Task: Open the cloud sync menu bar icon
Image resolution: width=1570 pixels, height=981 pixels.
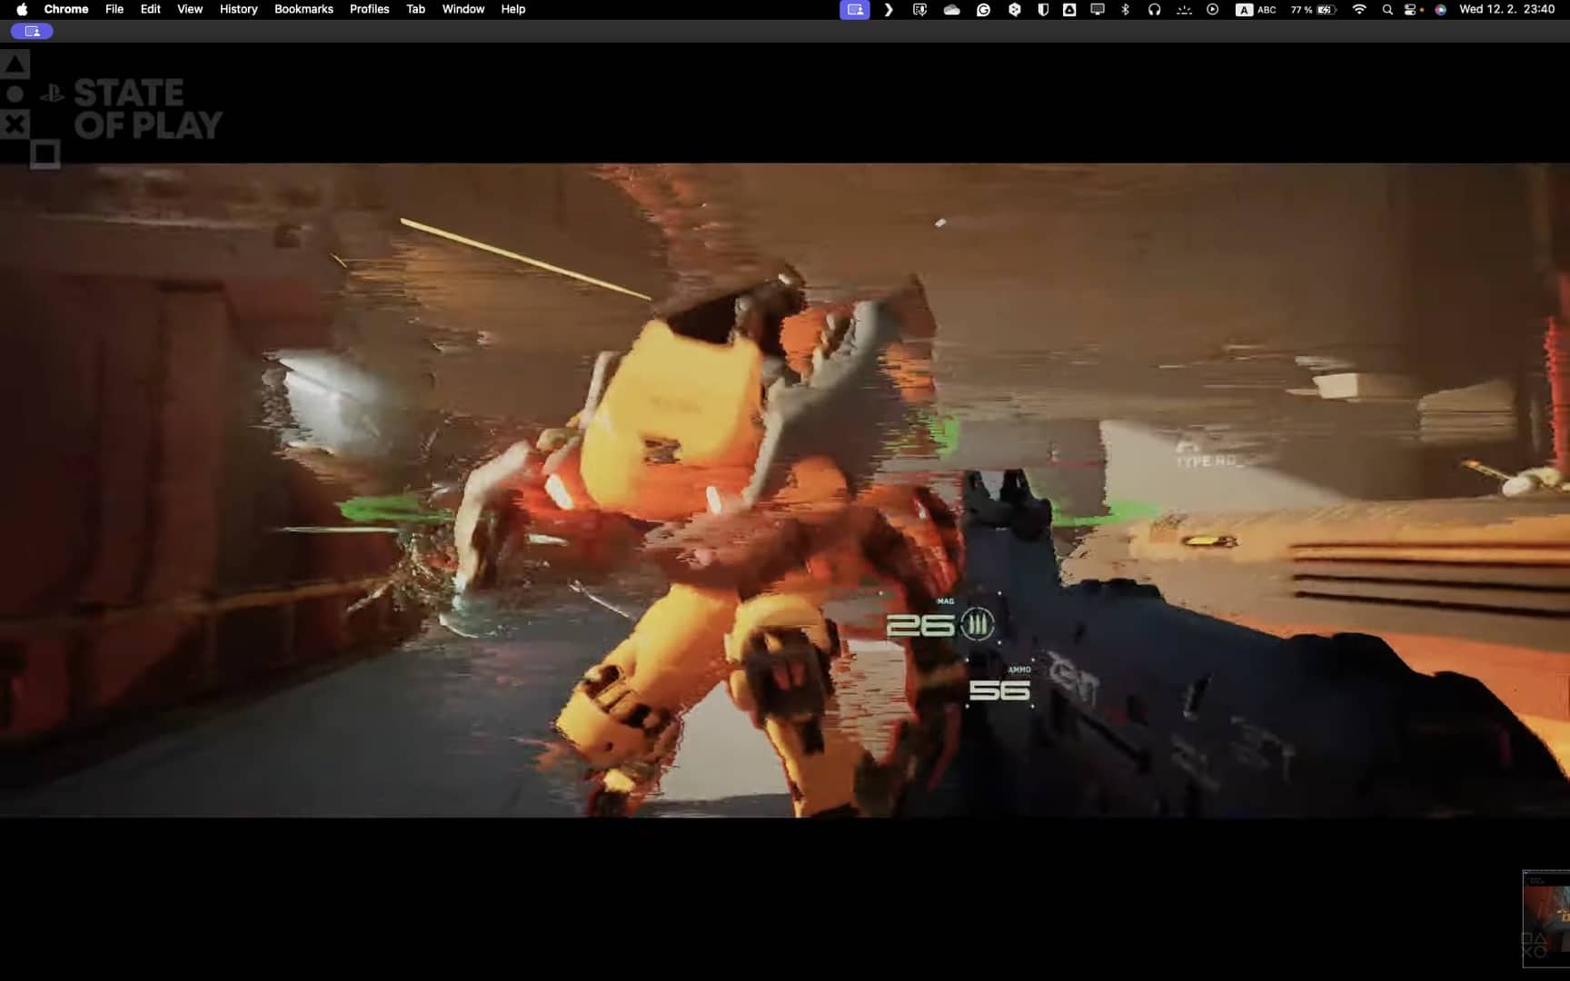Action: 951,10
